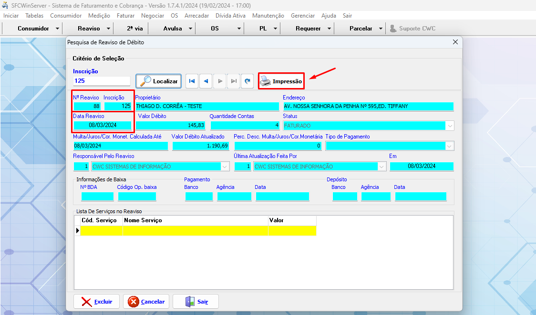Open the Consumidor toolbar dropdown arrow
Viewport: 536px width, 315px height.
[x=58, y=29]
